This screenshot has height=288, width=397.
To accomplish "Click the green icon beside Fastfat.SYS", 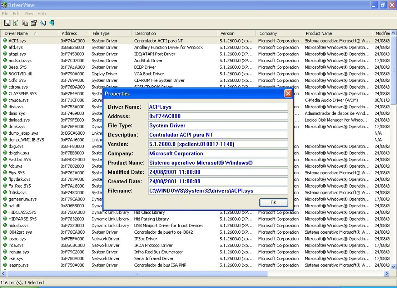I will [5, 159].
